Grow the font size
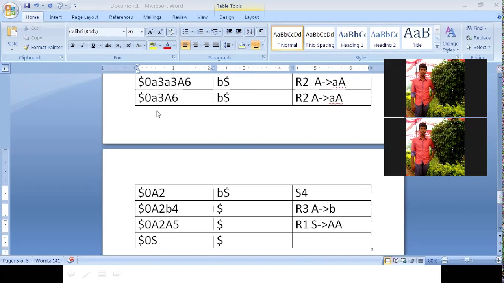 [x=150, y=32]
